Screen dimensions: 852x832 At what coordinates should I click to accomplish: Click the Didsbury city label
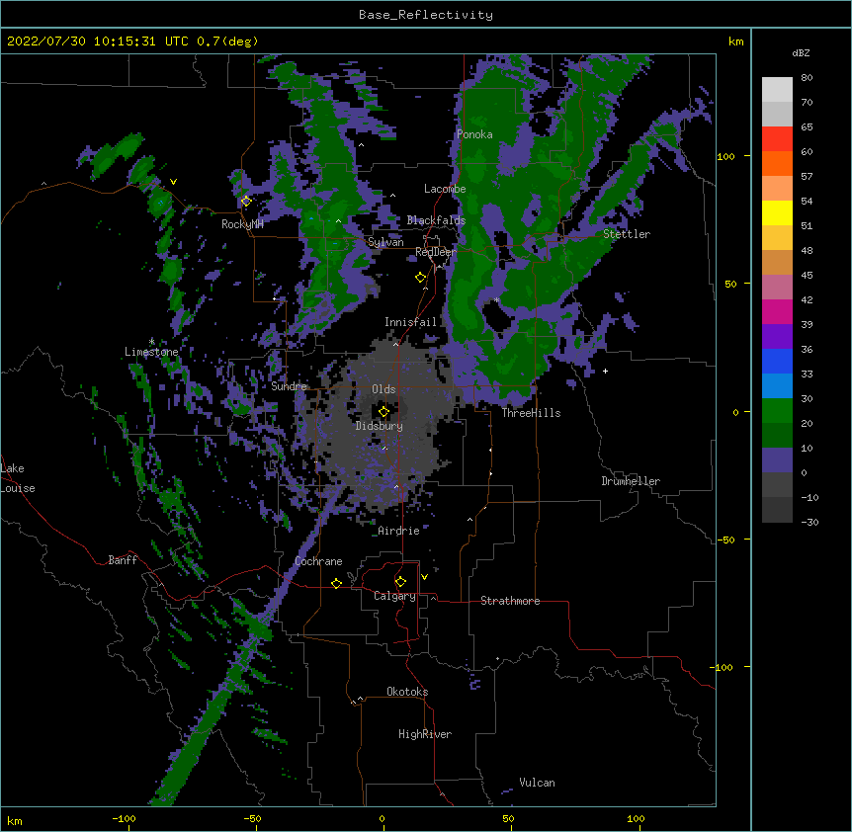point(379,426)
